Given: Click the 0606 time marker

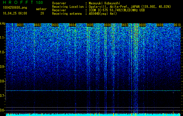Looking at the screenshot, I should pyautogui.click(x=107, y=25).
